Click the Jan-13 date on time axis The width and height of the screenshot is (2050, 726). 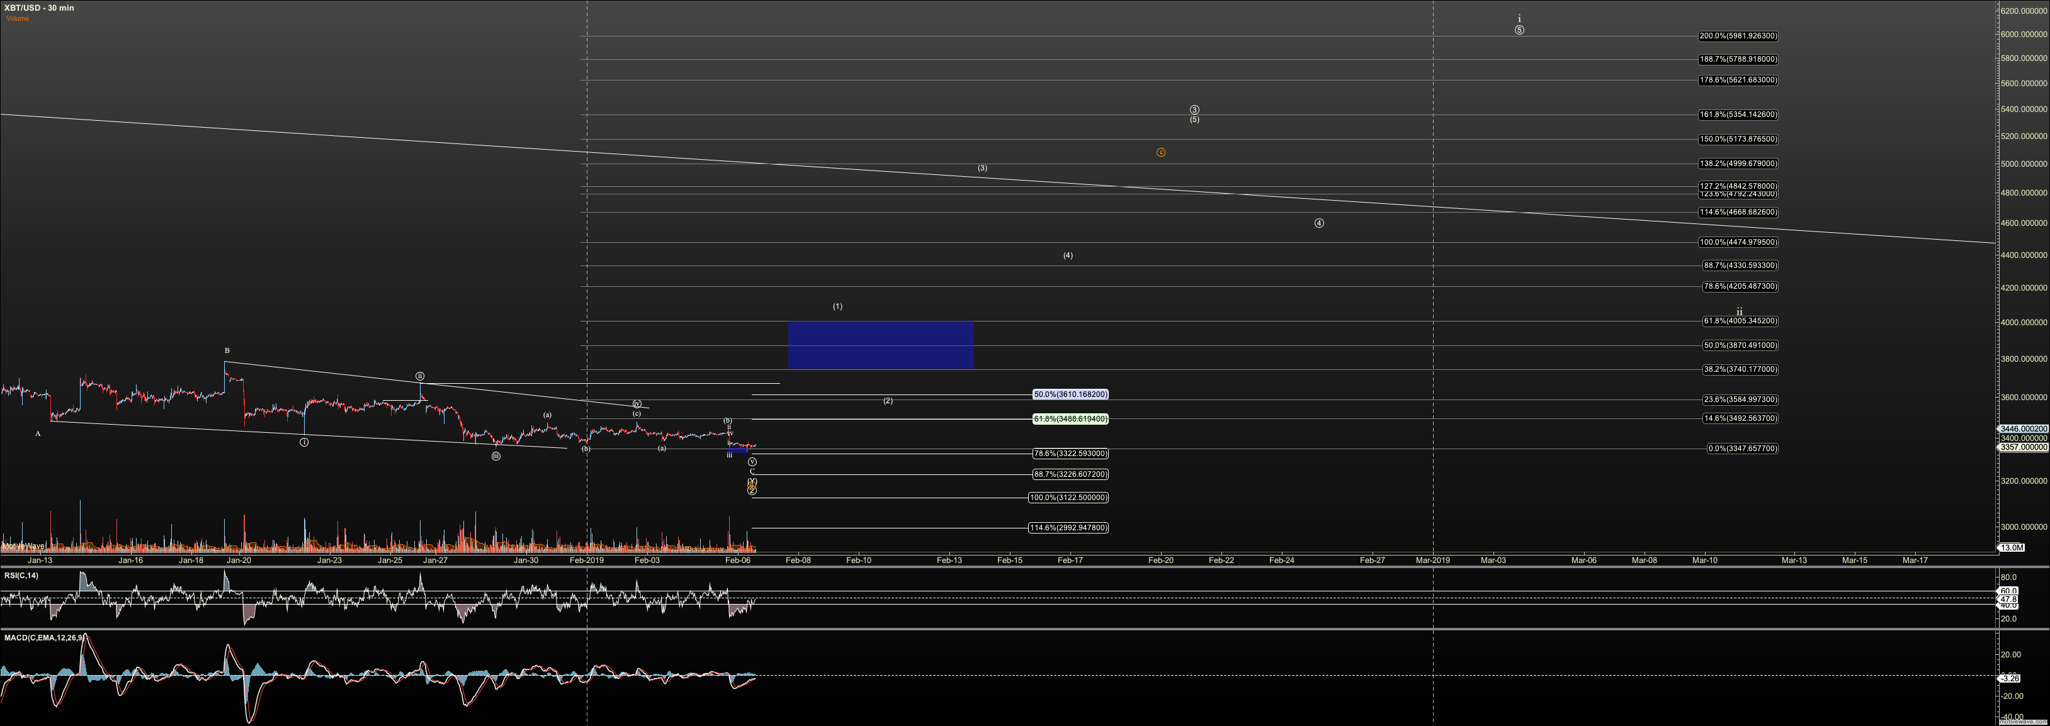click(40, 561)
